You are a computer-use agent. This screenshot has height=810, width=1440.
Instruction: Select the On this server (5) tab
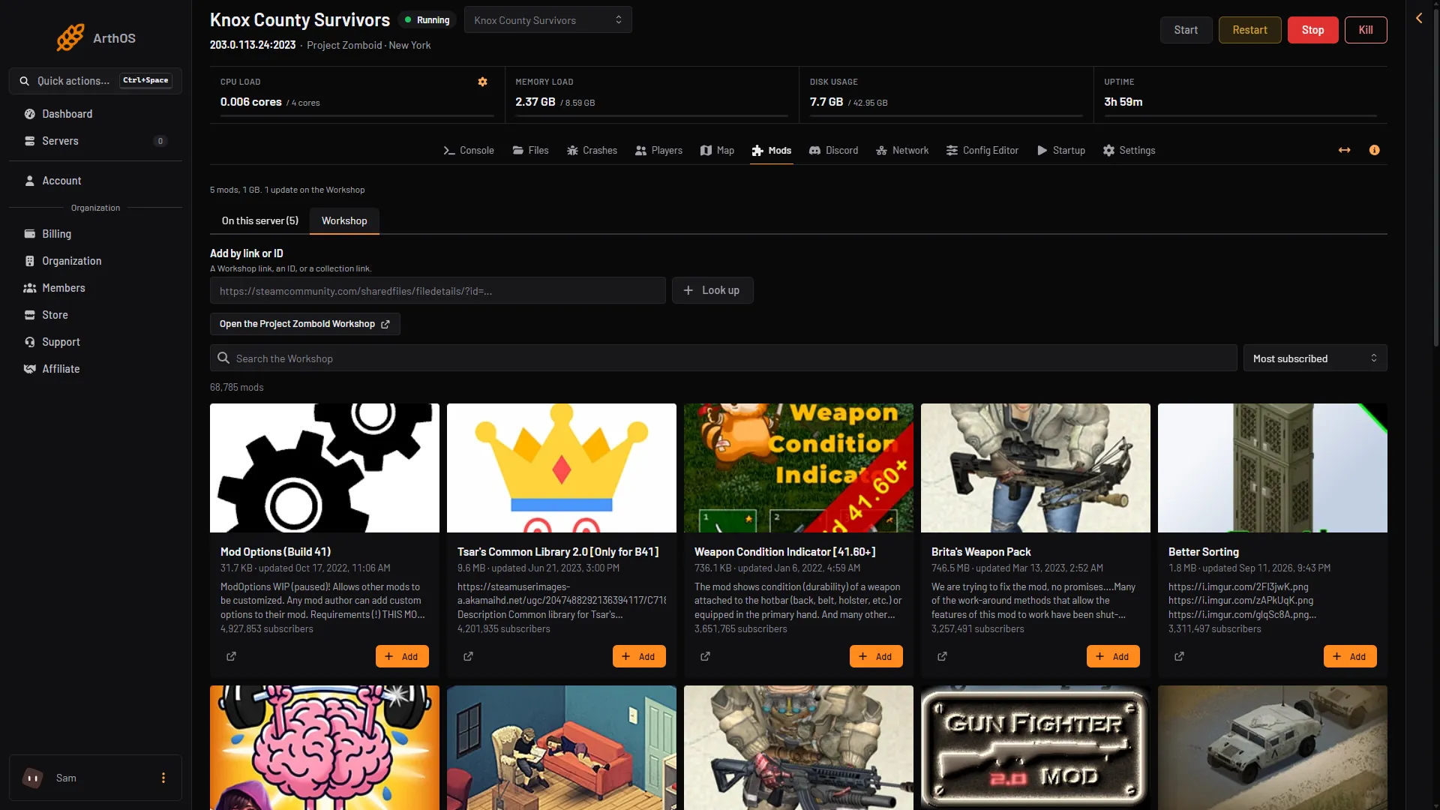(x=259, y=220)
